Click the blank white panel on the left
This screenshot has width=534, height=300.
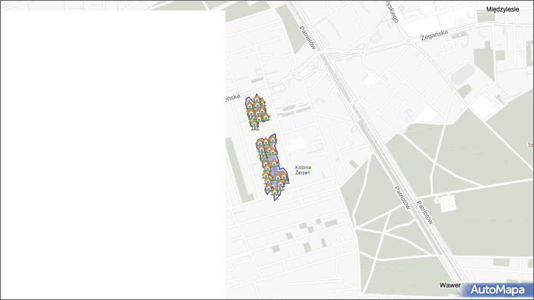point(113,154)
